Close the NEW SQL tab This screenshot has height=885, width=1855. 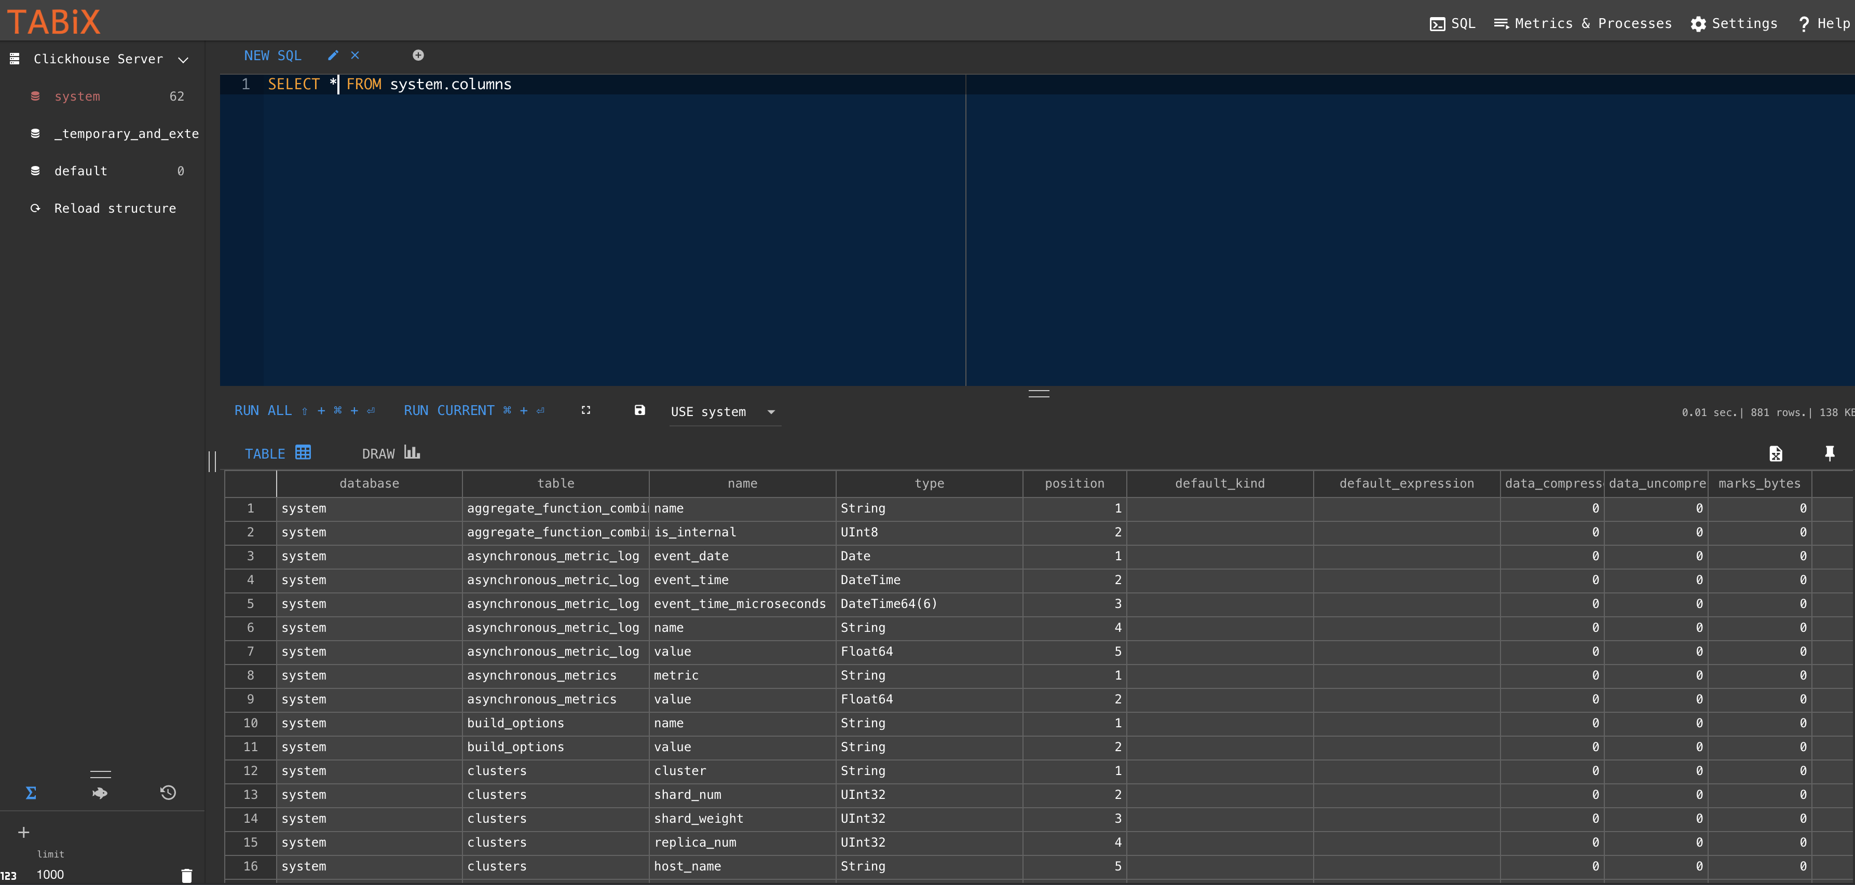(355, 56)
